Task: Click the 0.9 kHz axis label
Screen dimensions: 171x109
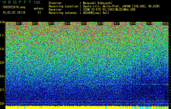Action: pos(2,63)
